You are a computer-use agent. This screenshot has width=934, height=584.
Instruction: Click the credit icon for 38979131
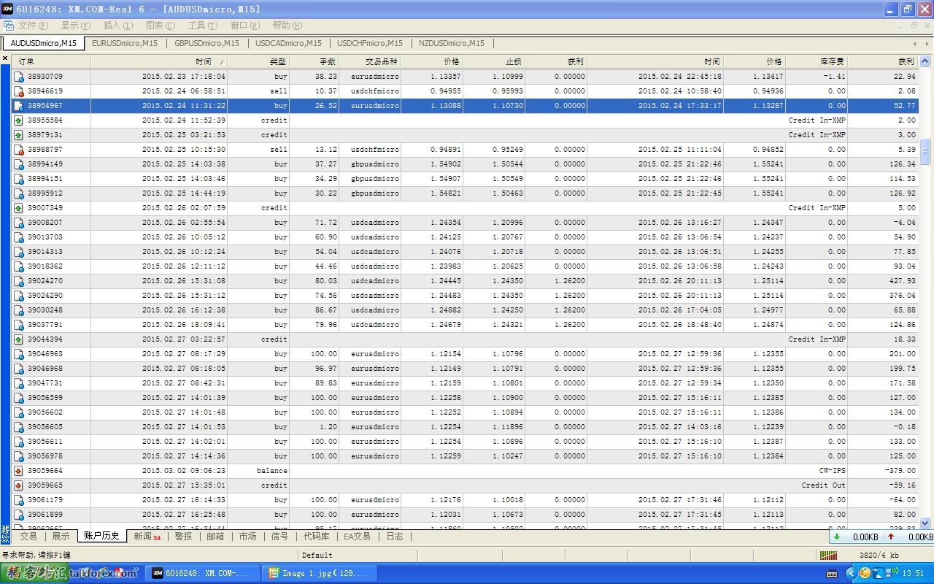click(x=19, y=135)
